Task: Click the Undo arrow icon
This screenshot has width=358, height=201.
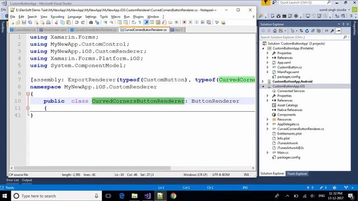Action: [x=77, y=22]
